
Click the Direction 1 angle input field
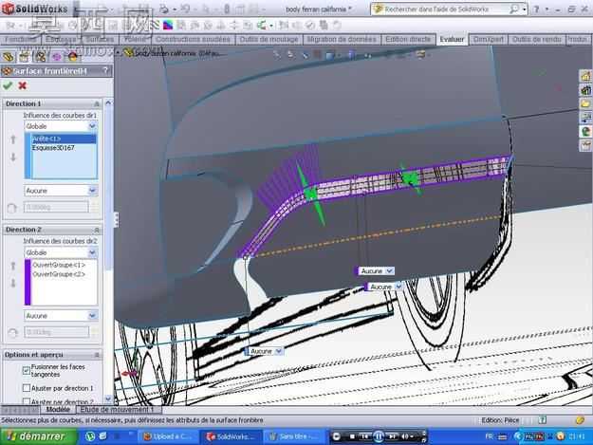pos(56,207)
